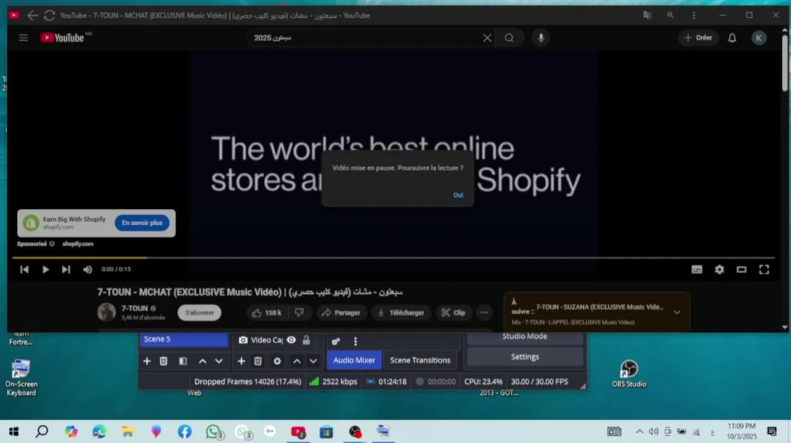This screenshot has height=443, width=791.
Task: Reload the YouTube page
Action: click(x=49, y=15)
